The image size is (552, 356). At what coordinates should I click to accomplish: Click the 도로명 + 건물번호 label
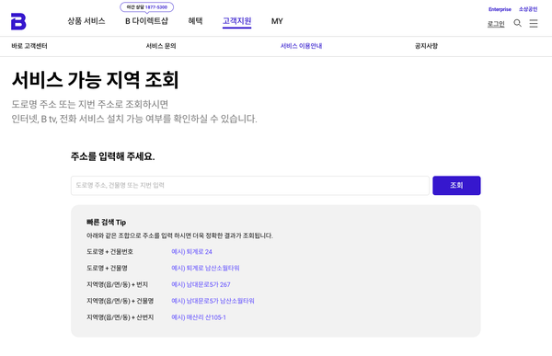pyautogui.click(x=109, y=252)
